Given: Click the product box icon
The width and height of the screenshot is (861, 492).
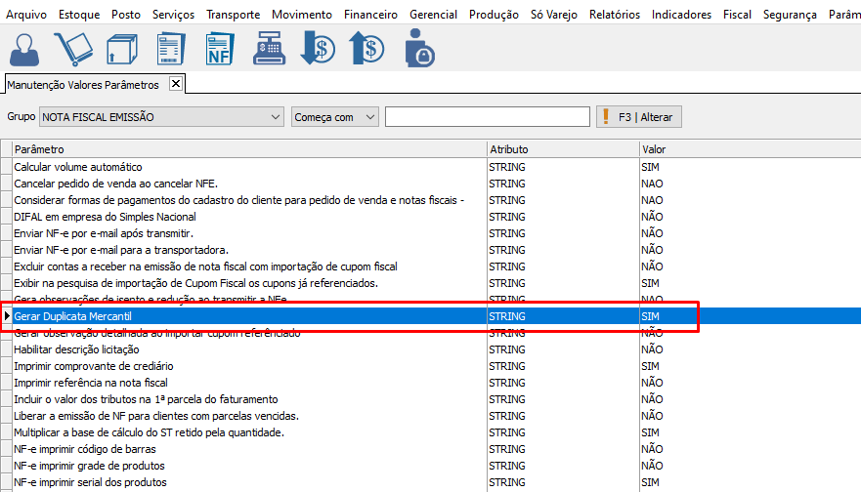Looking at the screenshot, I should click(122, 48).
